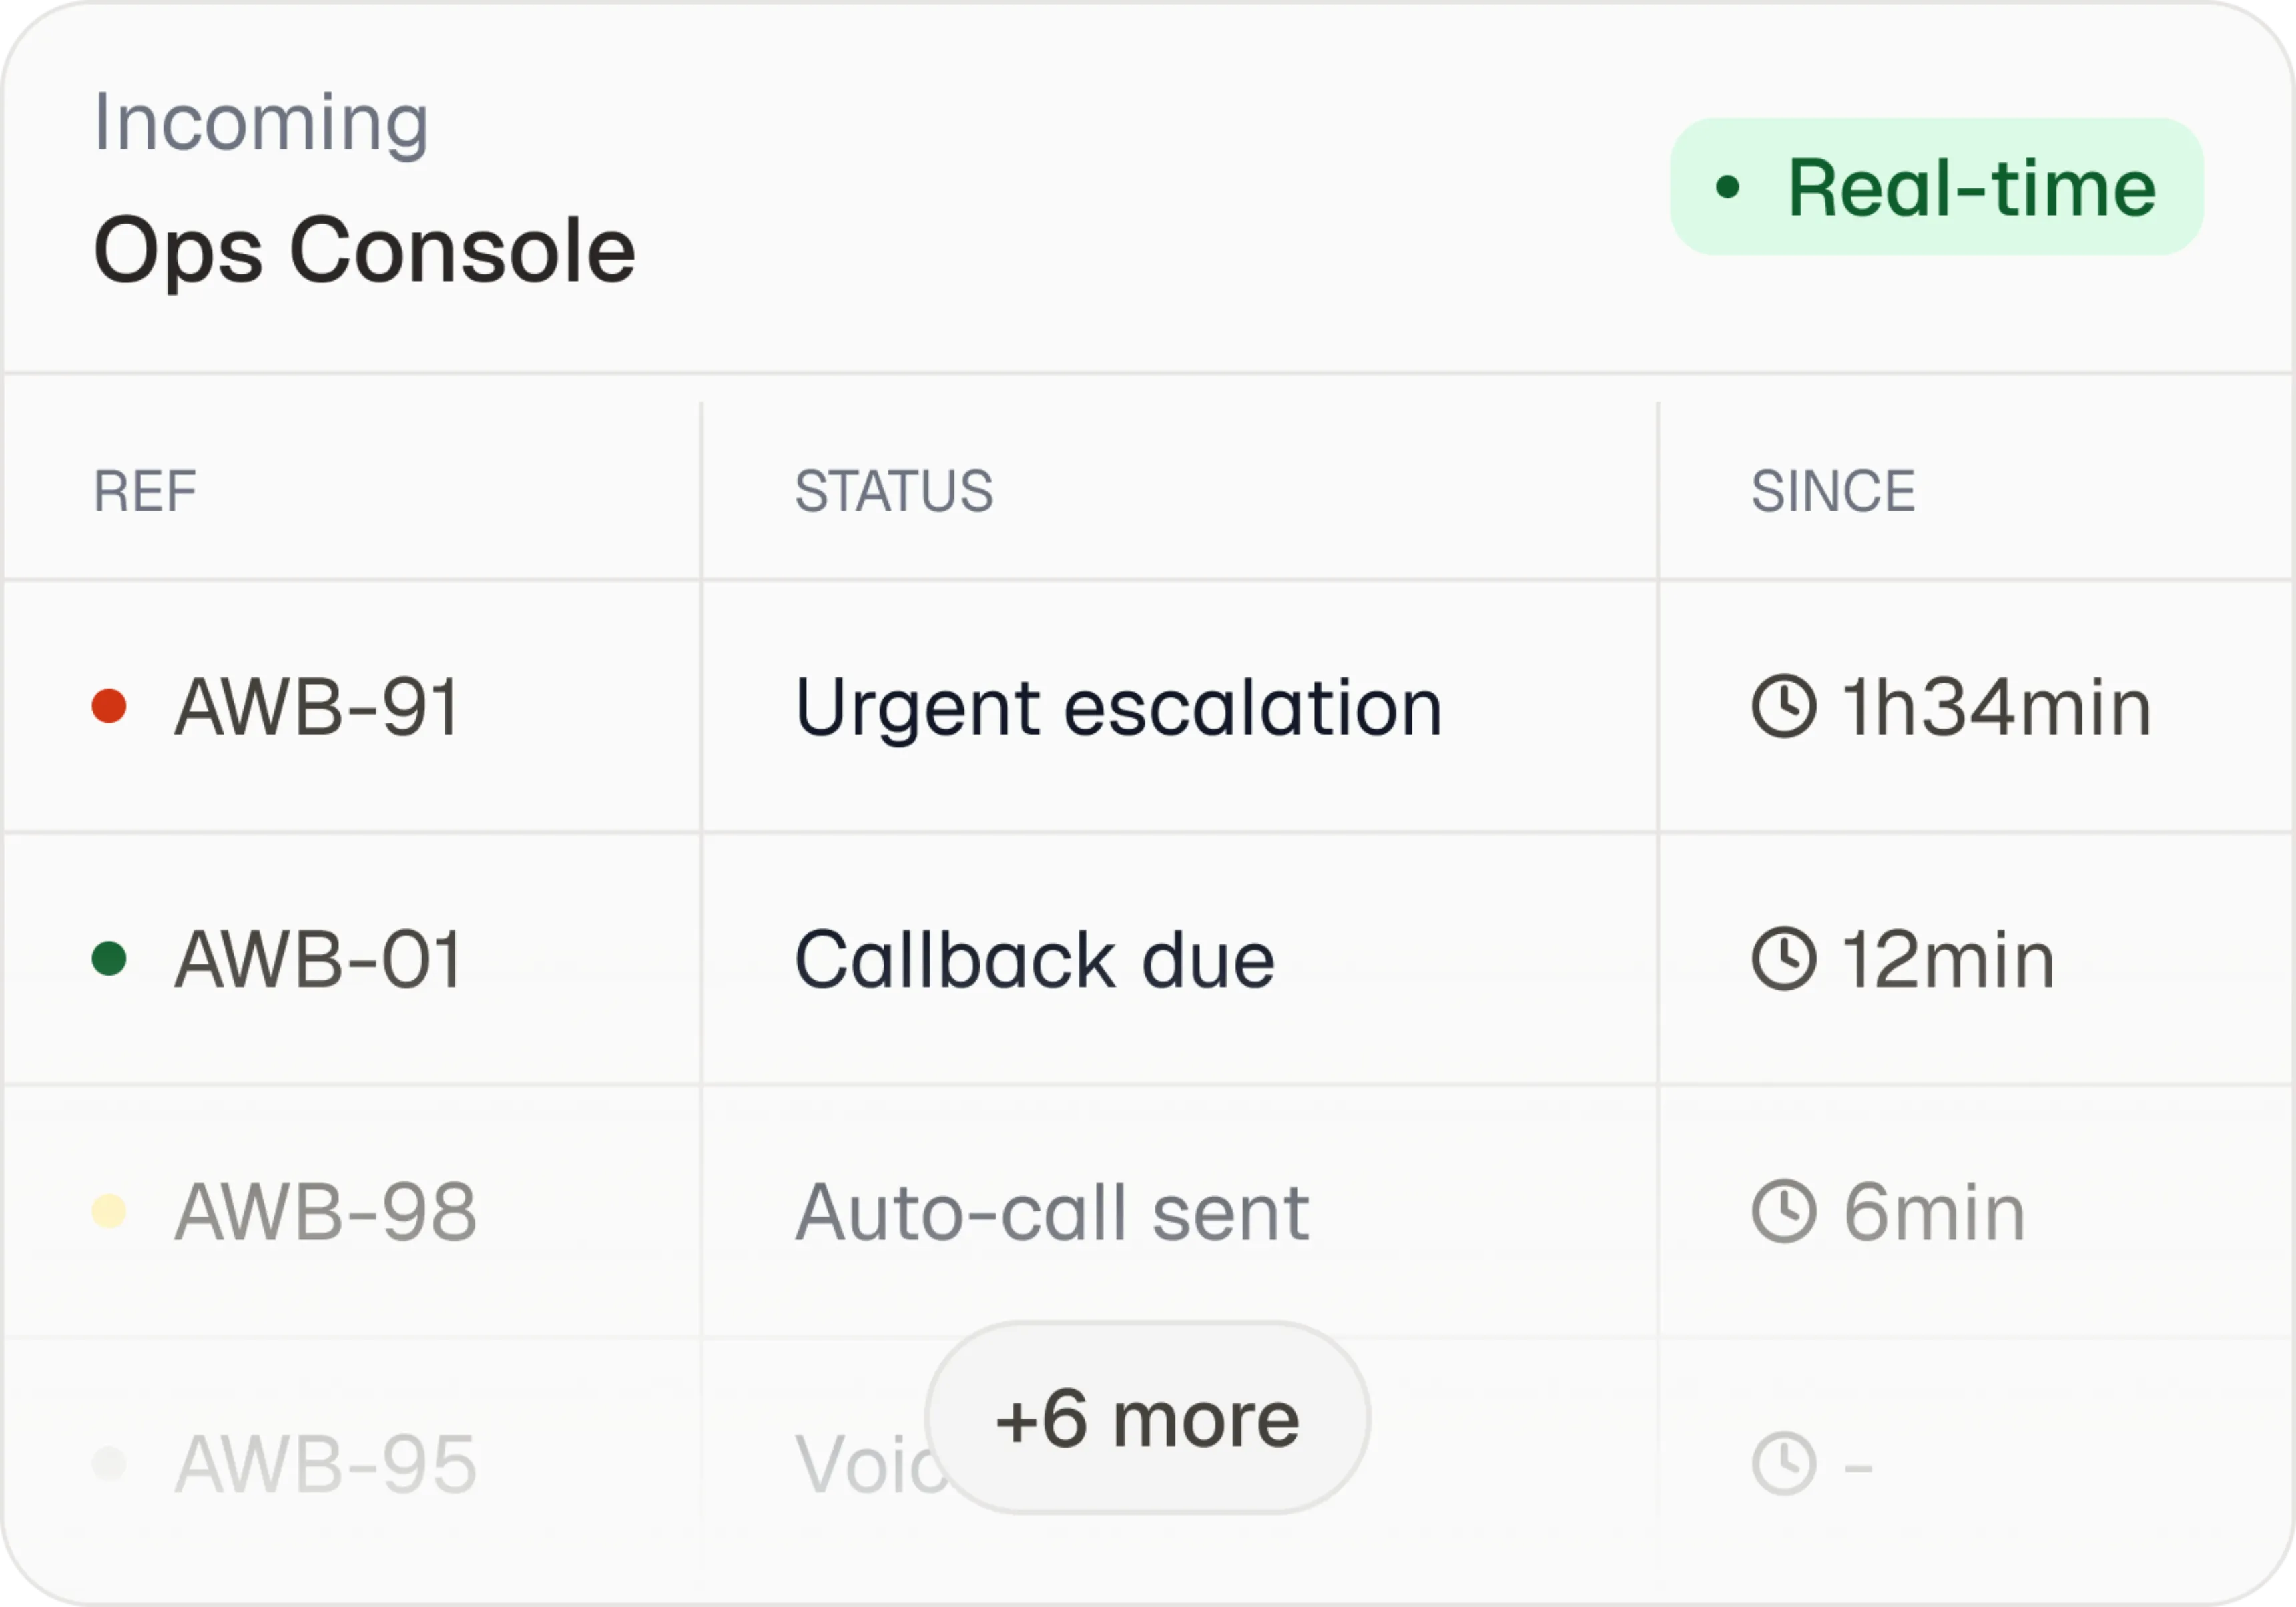Click the green dot inside Real-time badge

1728,186
